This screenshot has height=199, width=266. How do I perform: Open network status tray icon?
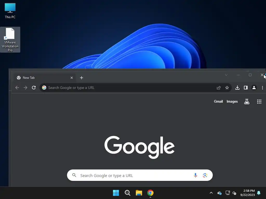[228, 193]
